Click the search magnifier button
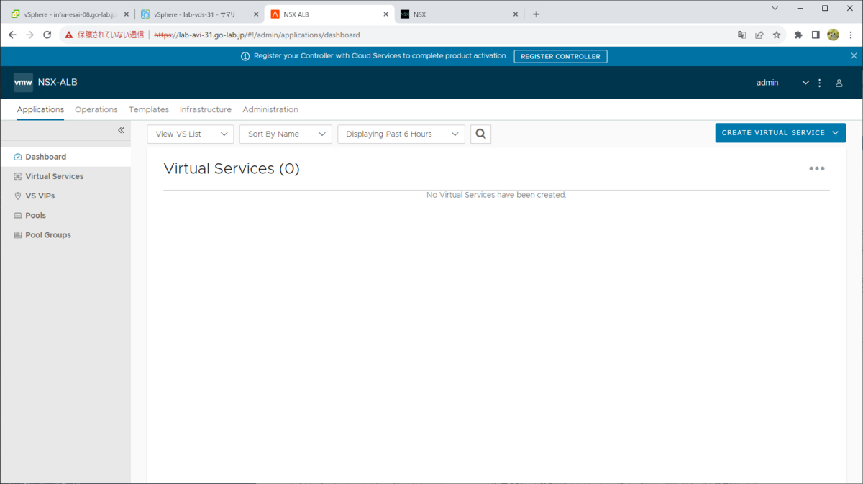The image size is (863, 484). (480, 134)
